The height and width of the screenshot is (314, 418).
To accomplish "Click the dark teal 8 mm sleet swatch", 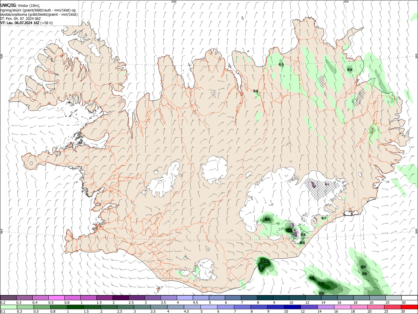I will (x=265, y=298).
